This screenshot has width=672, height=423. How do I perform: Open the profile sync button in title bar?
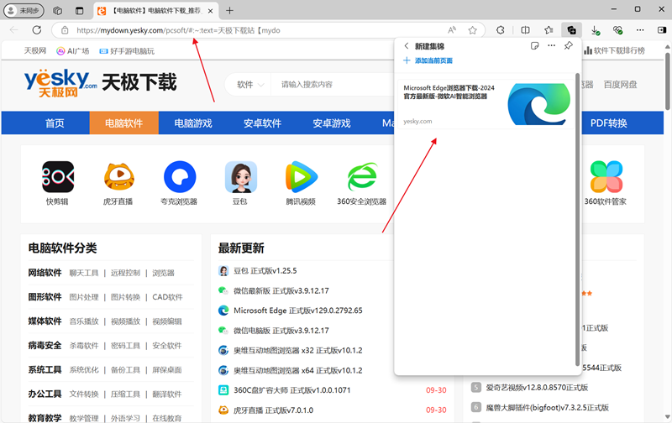pyautogui.click(x=24, y=11)
